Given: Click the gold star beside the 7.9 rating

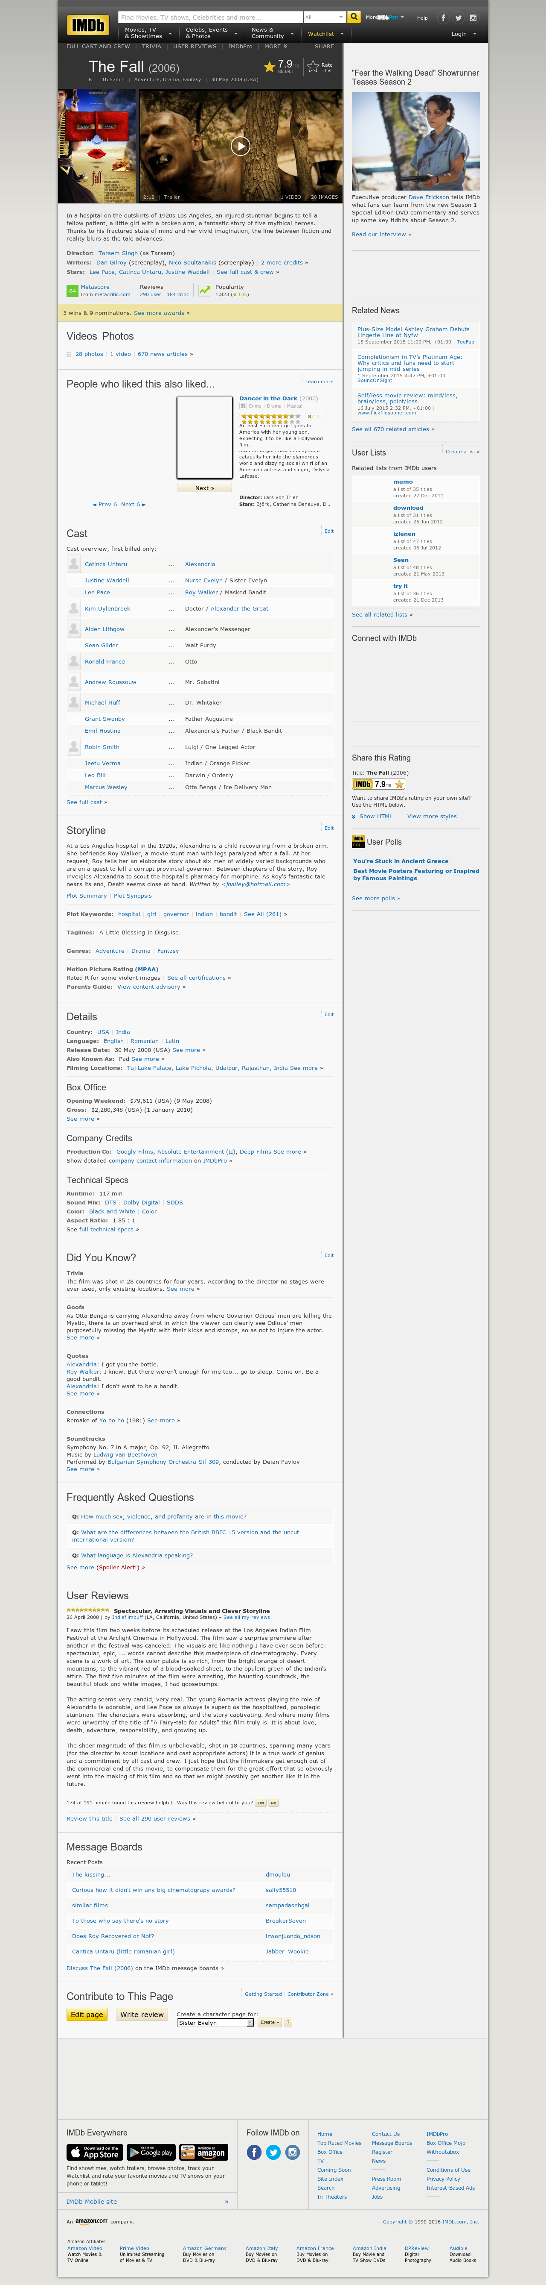Looking at the screenshot, I should (x=269, y=67).
